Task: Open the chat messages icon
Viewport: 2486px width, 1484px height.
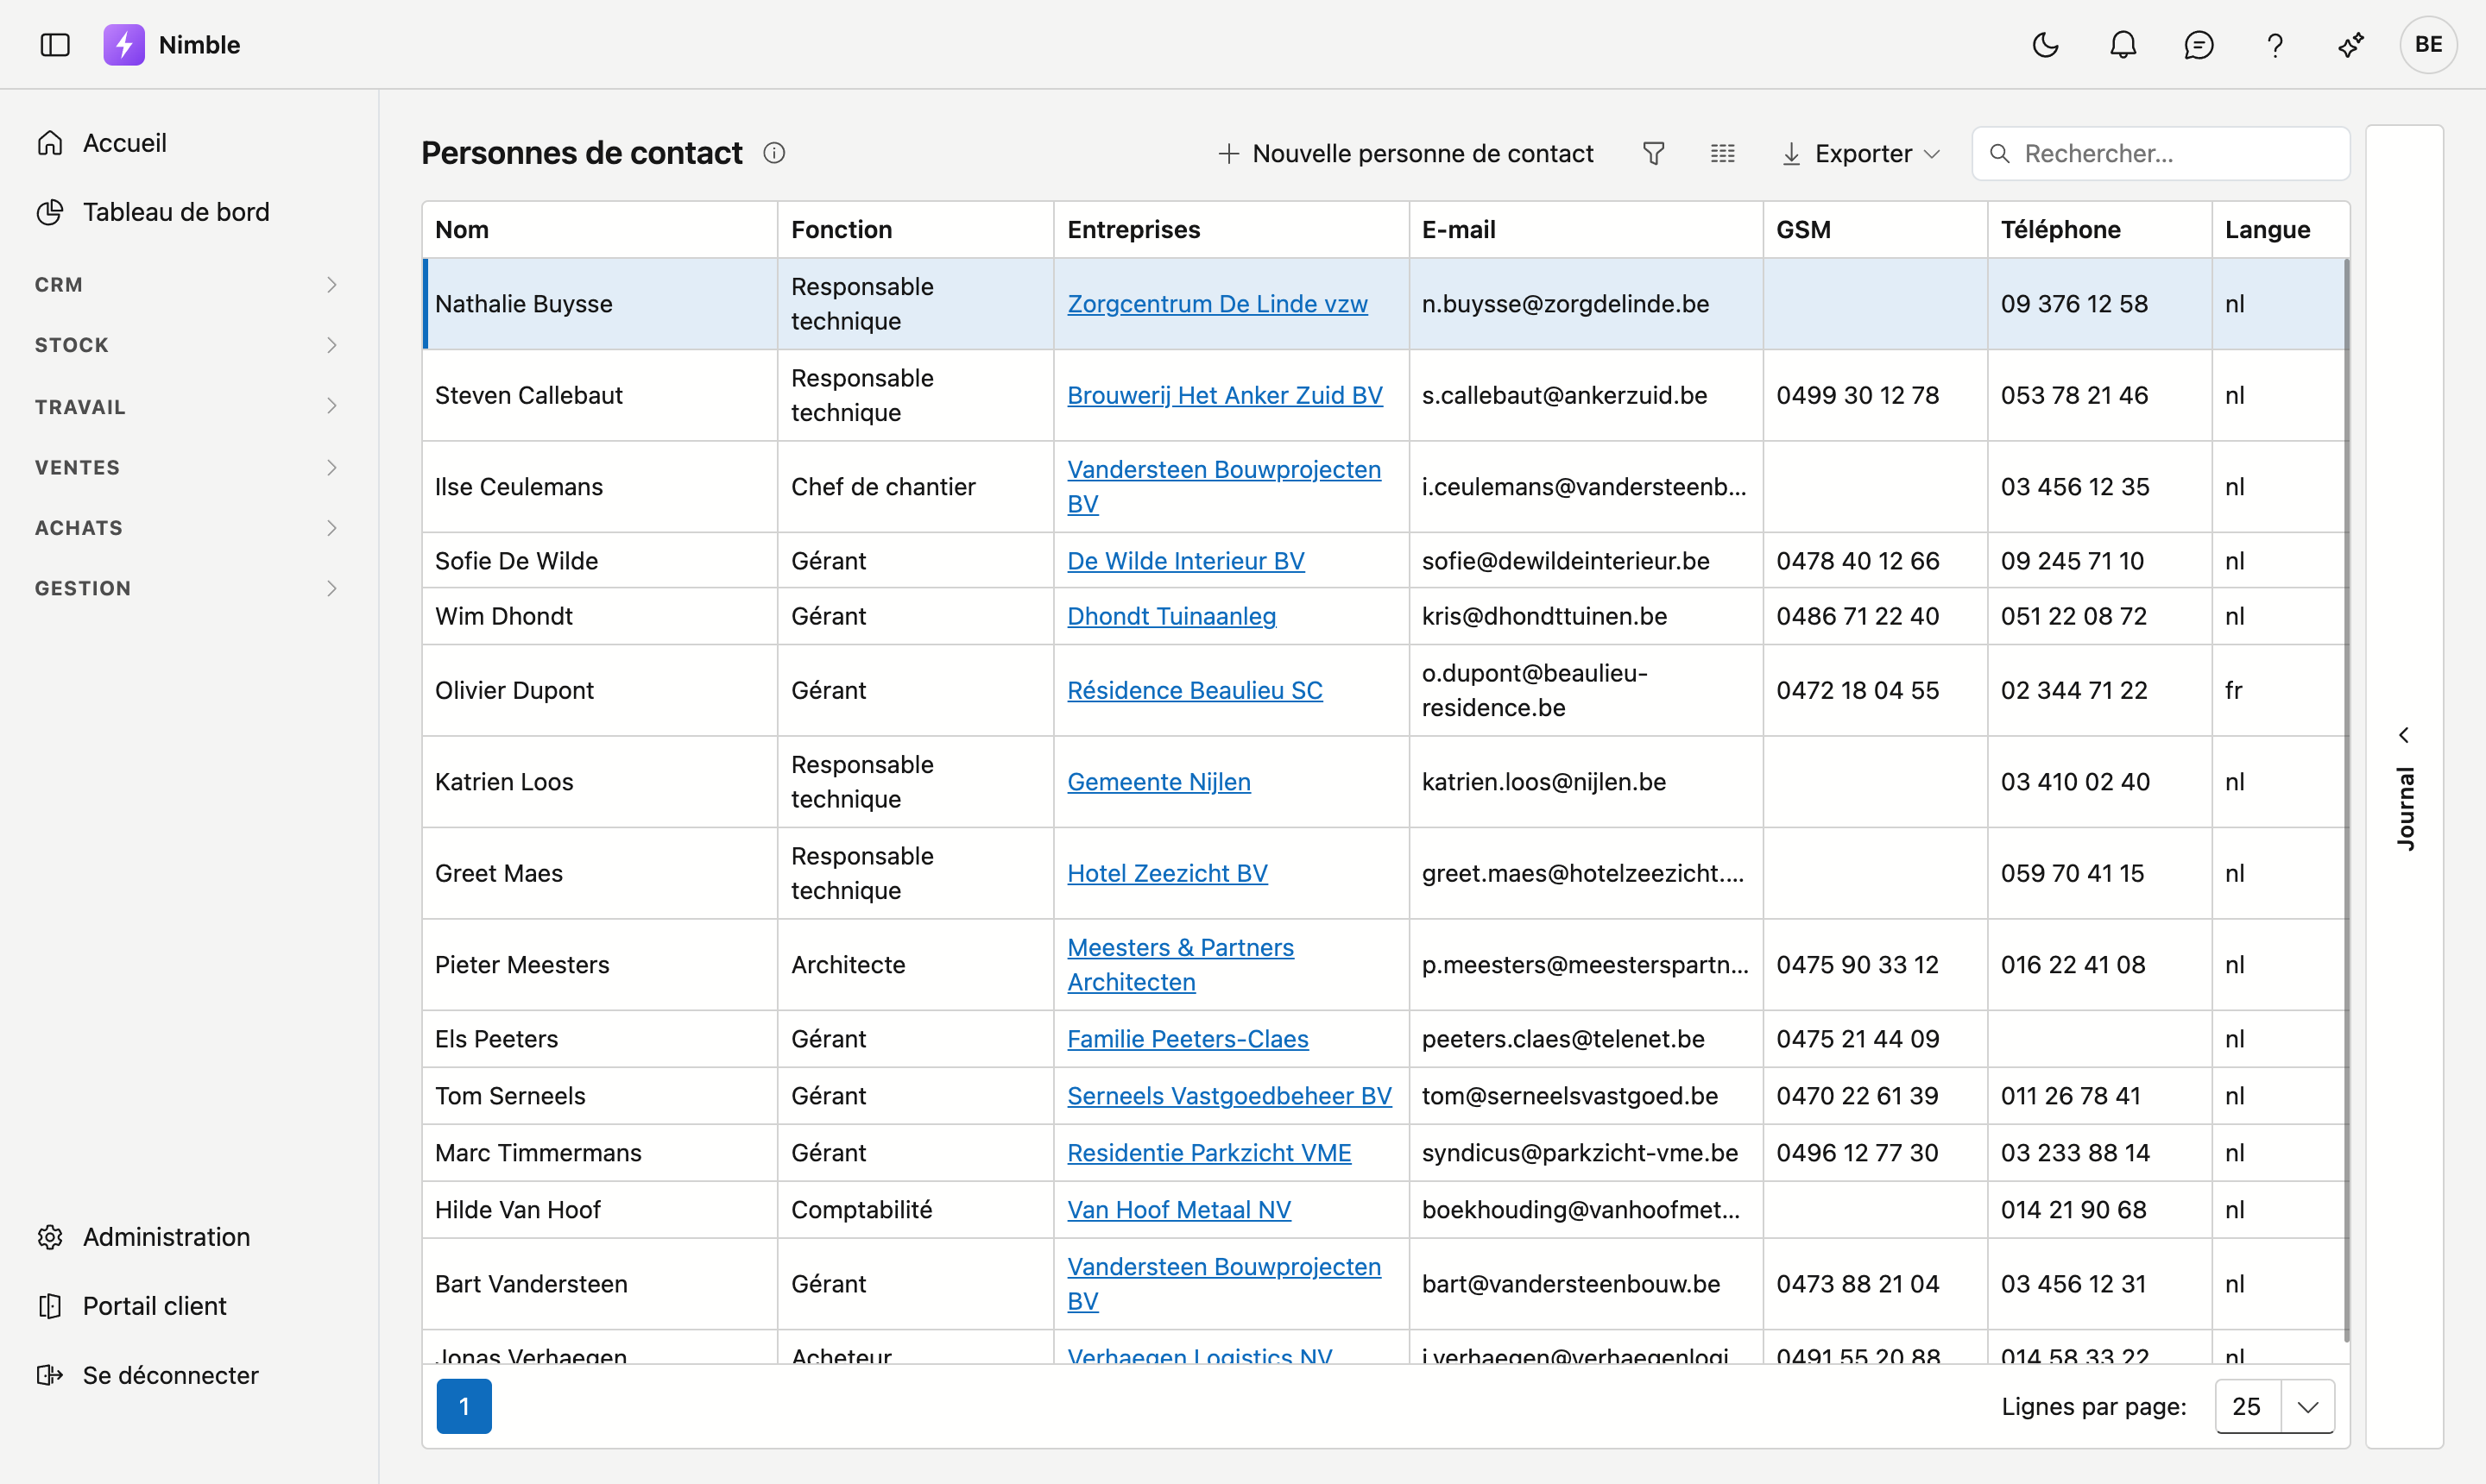Action: [2199, 45]
